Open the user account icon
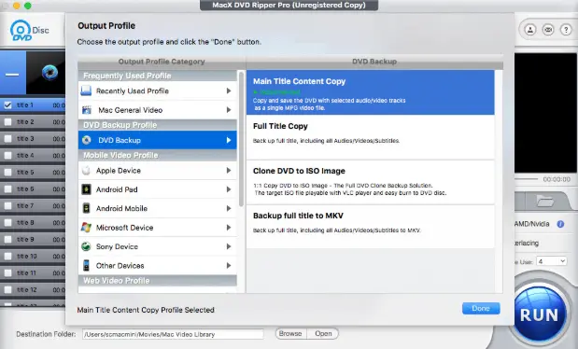 coord(530,30)
